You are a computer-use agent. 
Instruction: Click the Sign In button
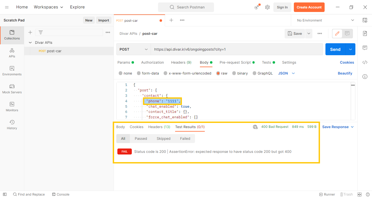pyautogui.click(x=282, y=7)
